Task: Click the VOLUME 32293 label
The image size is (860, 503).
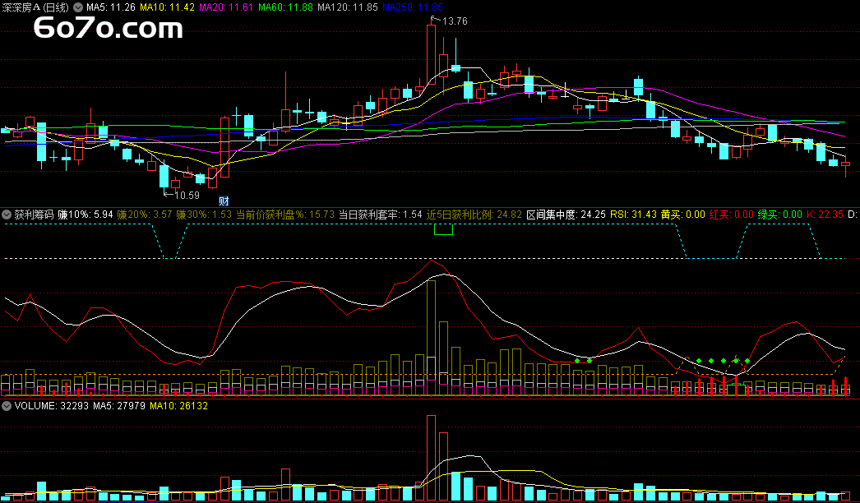Action: (38, 405)
